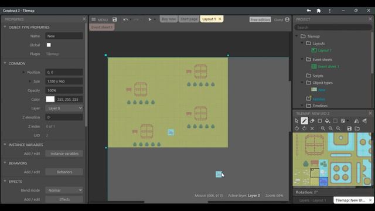Collapse the Behaviors section

(x=5, y=163)
